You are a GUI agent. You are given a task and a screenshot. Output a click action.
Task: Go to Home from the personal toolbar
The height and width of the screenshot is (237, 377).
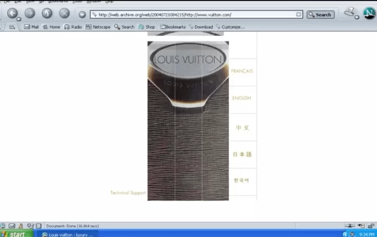[x=51, y=27]
